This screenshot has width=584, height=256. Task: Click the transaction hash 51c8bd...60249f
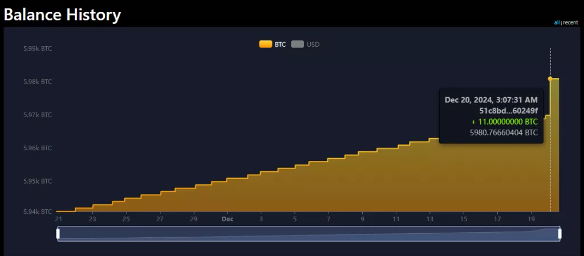[508, 110]
